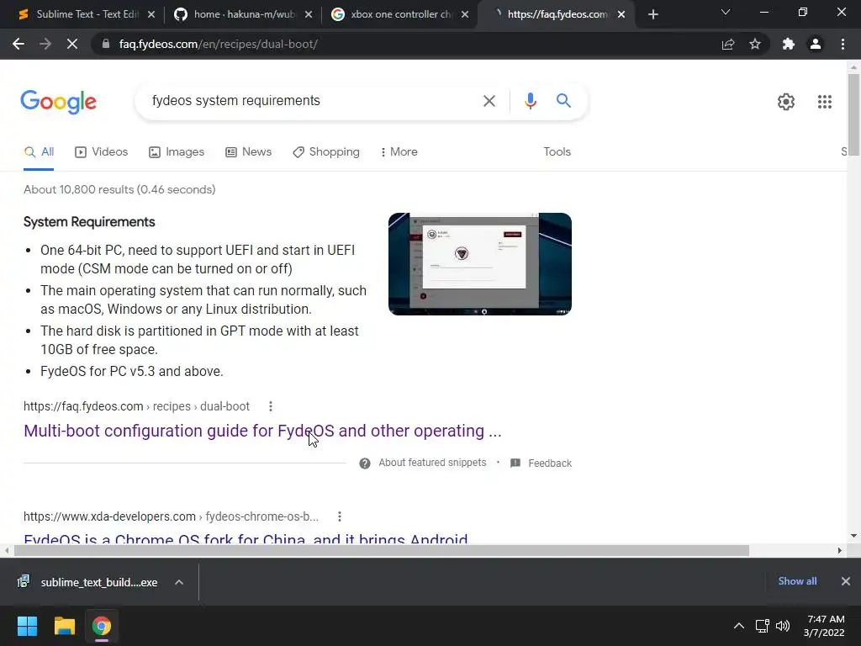861x646 pixels.
Task: Expand the sublime_text_build download options chevron
Action: (179, 582)
